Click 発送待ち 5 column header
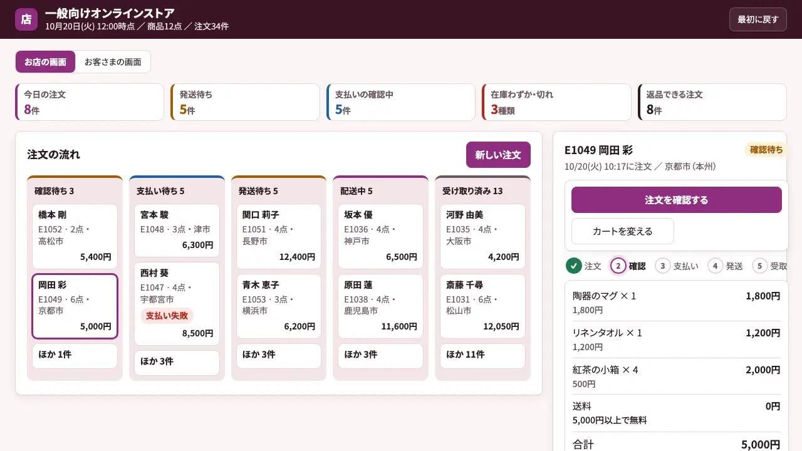Image resolution: width=802 pixels, height=451 pixels. tap(258, 191)
